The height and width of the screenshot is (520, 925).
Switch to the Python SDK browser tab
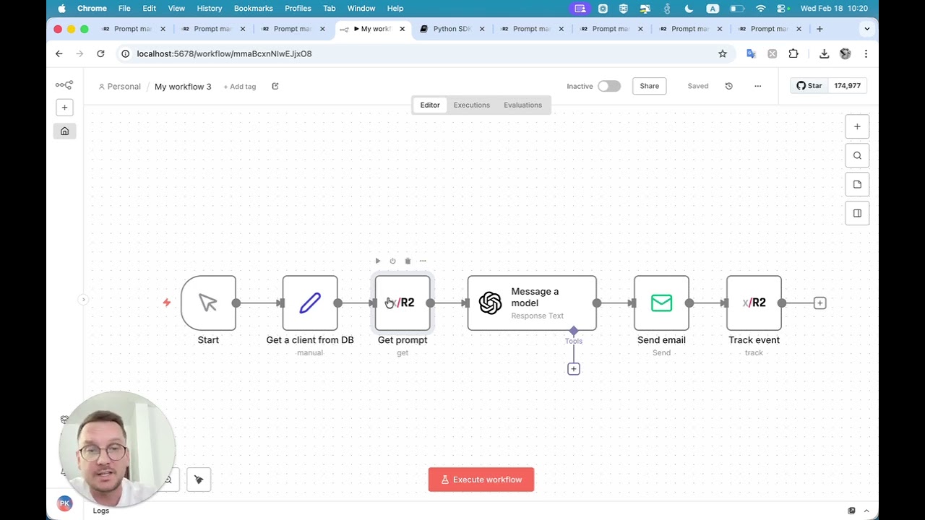(x=452, y=29)
